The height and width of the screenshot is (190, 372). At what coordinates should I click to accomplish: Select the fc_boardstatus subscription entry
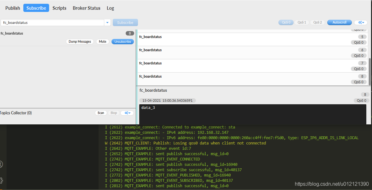(x=67, y=38)
